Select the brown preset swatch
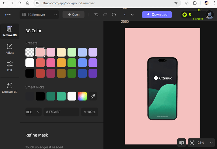 [61, 73]
